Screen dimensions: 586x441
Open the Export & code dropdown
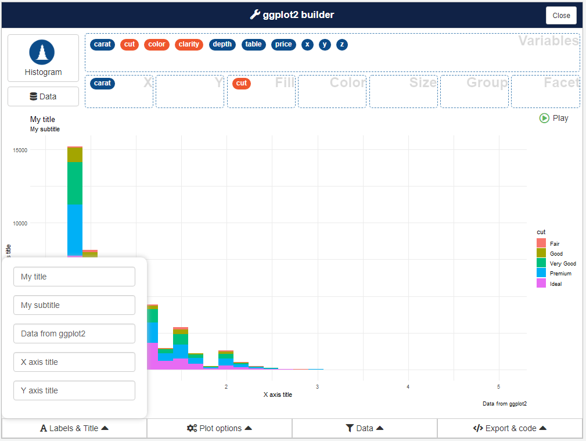coord(510,428)
